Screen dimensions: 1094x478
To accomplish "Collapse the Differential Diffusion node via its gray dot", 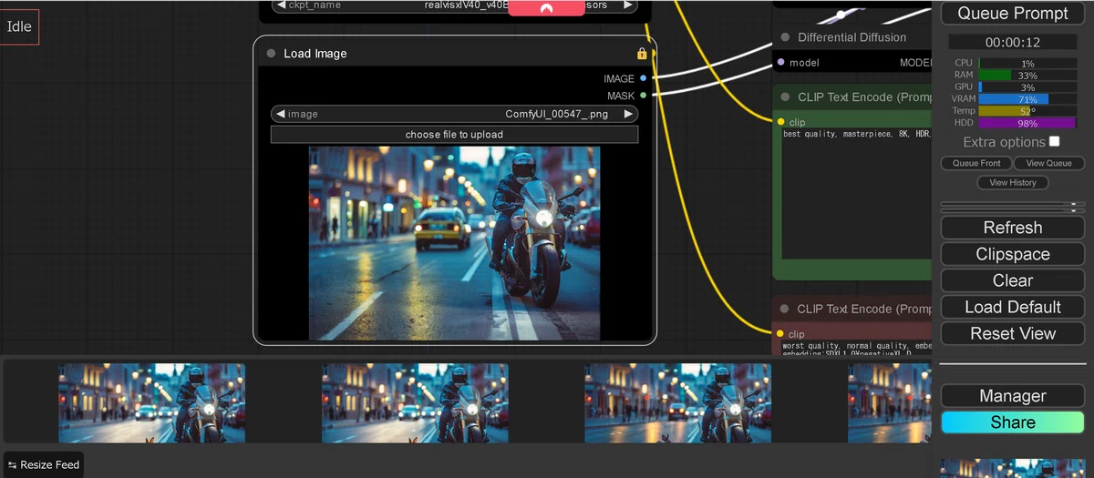I will click(x=784, y=37).
